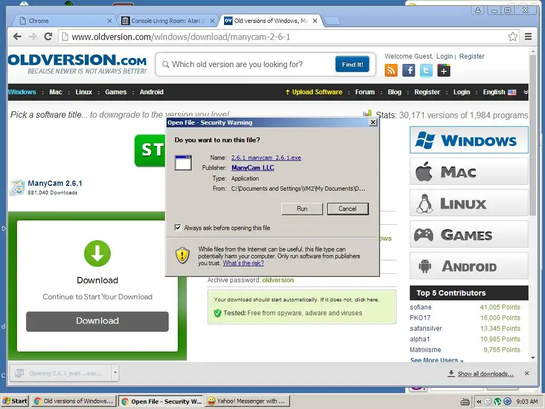Click the gray Download button
Image resolution: width=545 pixels, height=409 pixels.
pos(97,321)
